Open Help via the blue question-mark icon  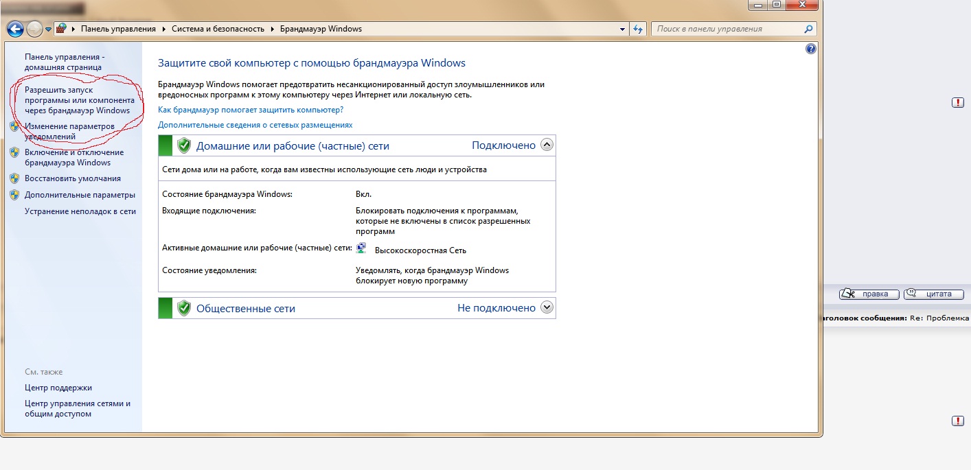click(x=811, y=49)
